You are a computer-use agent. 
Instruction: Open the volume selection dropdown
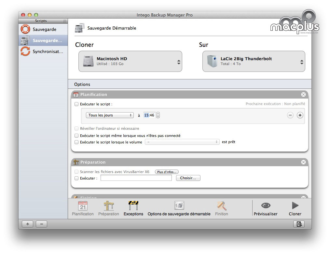182,142
